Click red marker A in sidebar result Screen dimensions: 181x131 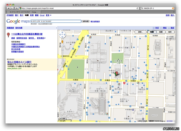point(8,35)
